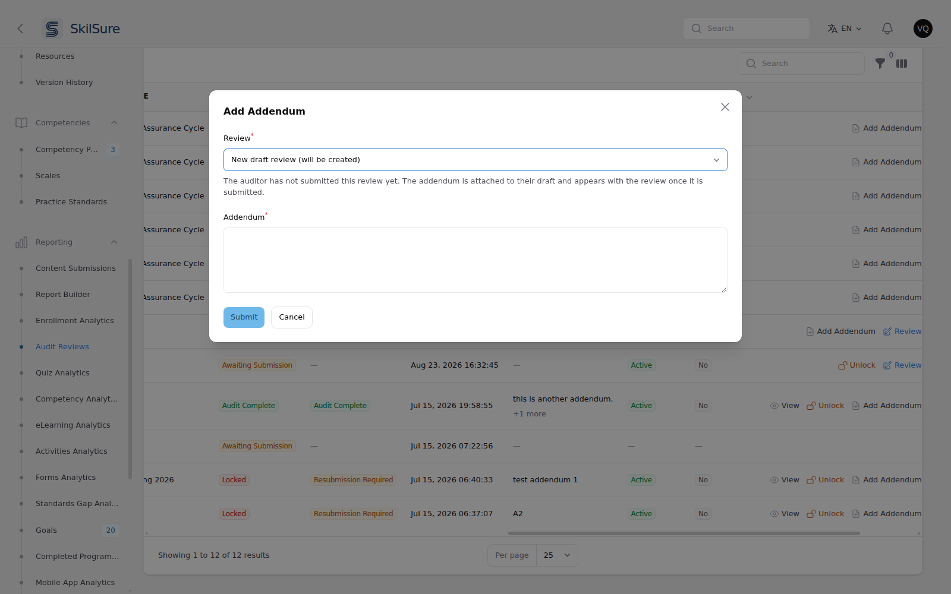Click into the Addendum text area

475,260
